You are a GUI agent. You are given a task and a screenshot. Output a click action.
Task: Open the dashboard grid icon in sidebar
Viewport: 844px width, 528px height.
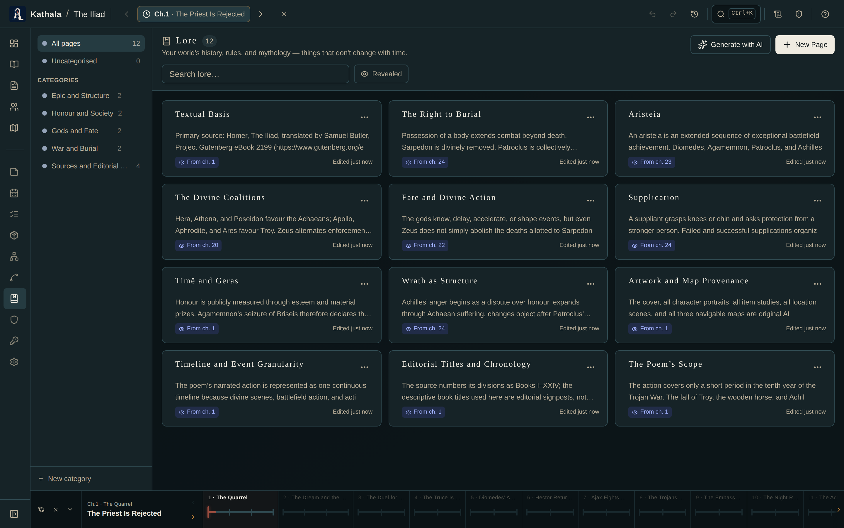click(14, 43)
